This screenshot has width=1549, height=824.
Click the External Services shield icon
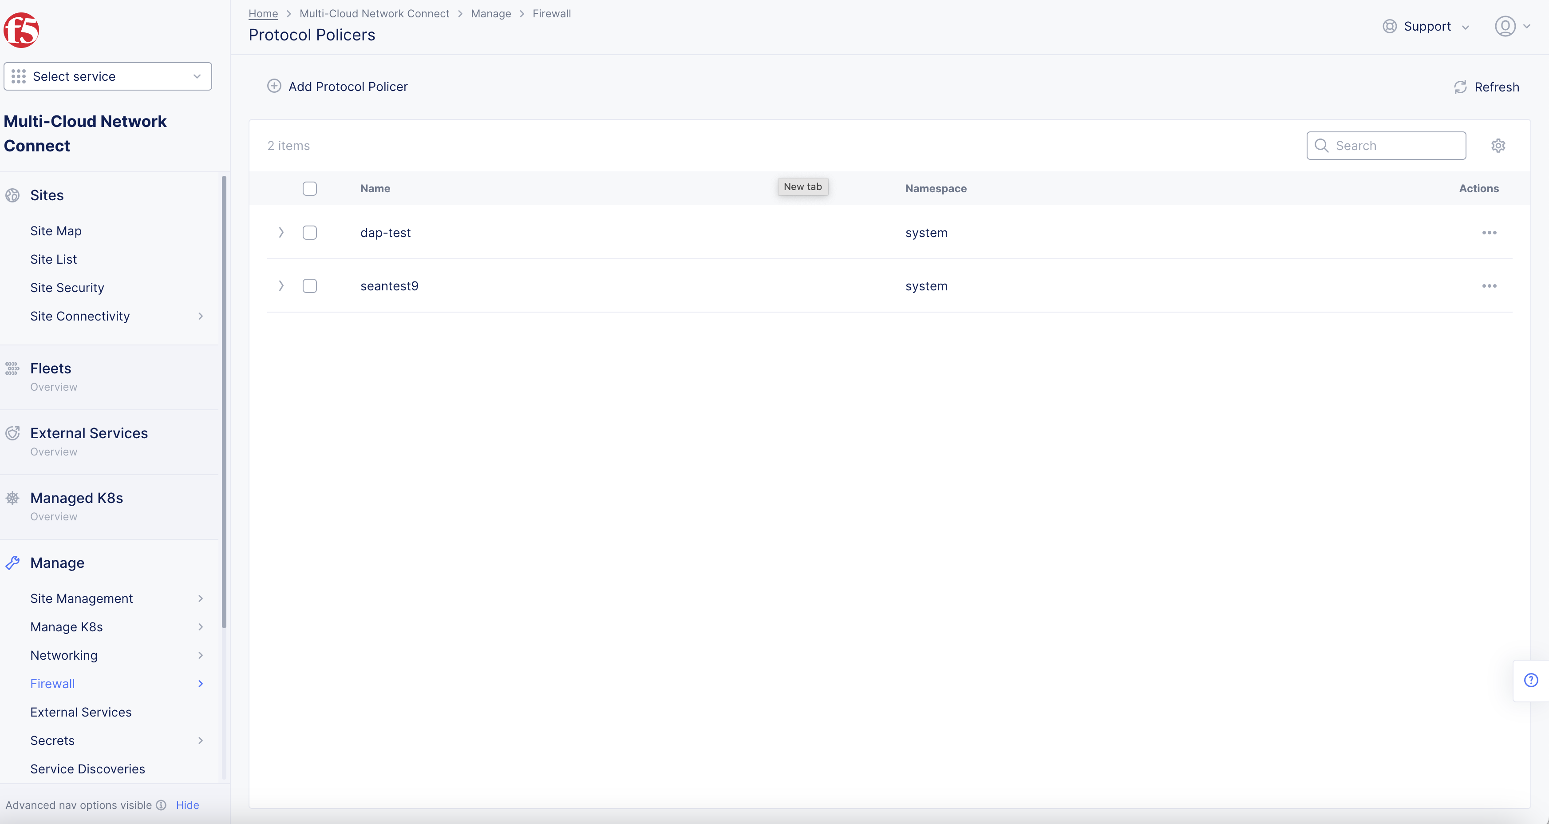(x=12, y=432)
